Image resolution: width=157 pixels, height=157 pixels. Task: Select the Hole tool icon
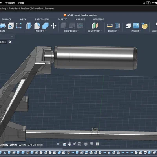(x=11, y=26)
